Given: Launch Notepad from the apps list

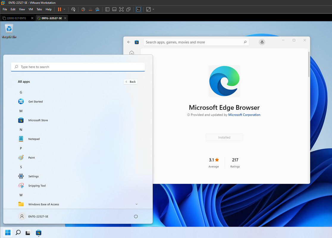Looking at the screenshot, I should pyautogui.click(x=78, y=139).
